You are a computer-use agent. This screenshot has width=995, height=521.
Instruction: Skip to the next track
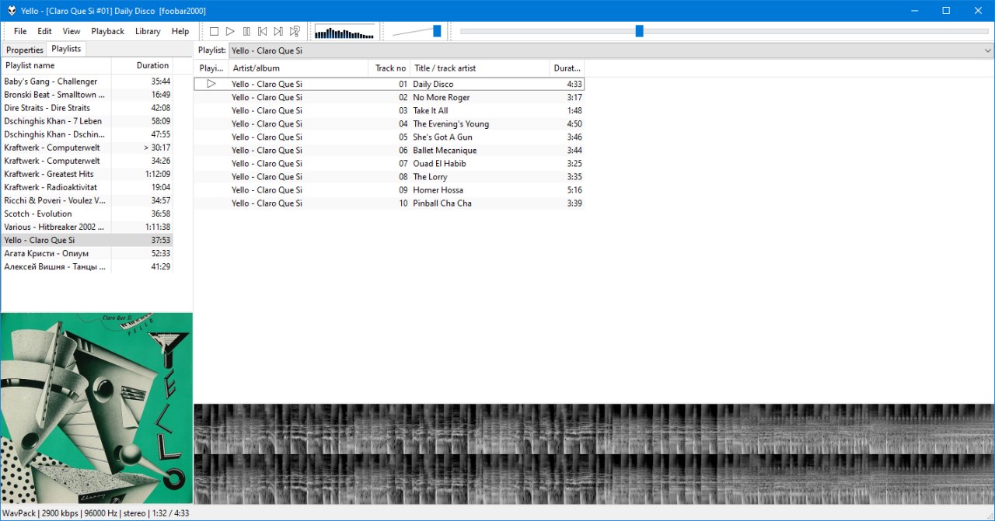pos(278,31)
